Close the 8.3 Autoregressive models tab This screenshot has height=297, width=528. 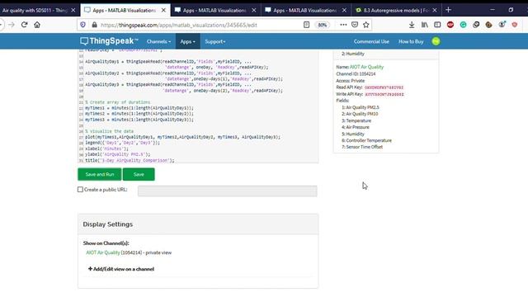(435, 10)
